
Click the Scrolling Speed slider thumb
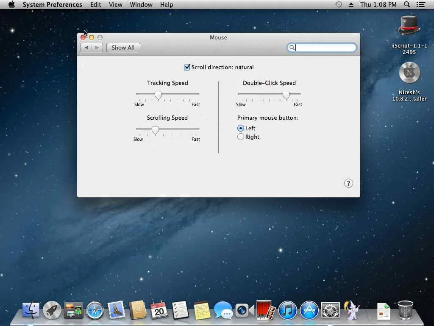[x=155, y=130]
